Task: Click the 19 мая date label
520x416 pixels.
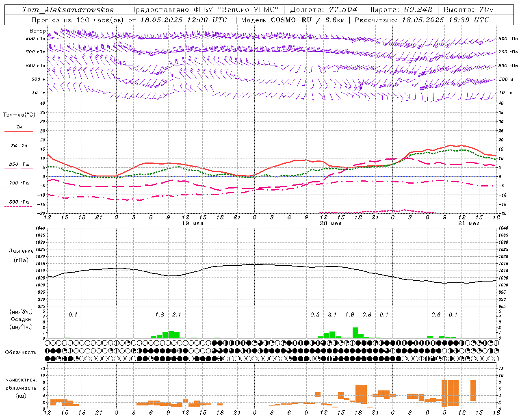Action: coord(193,223)
